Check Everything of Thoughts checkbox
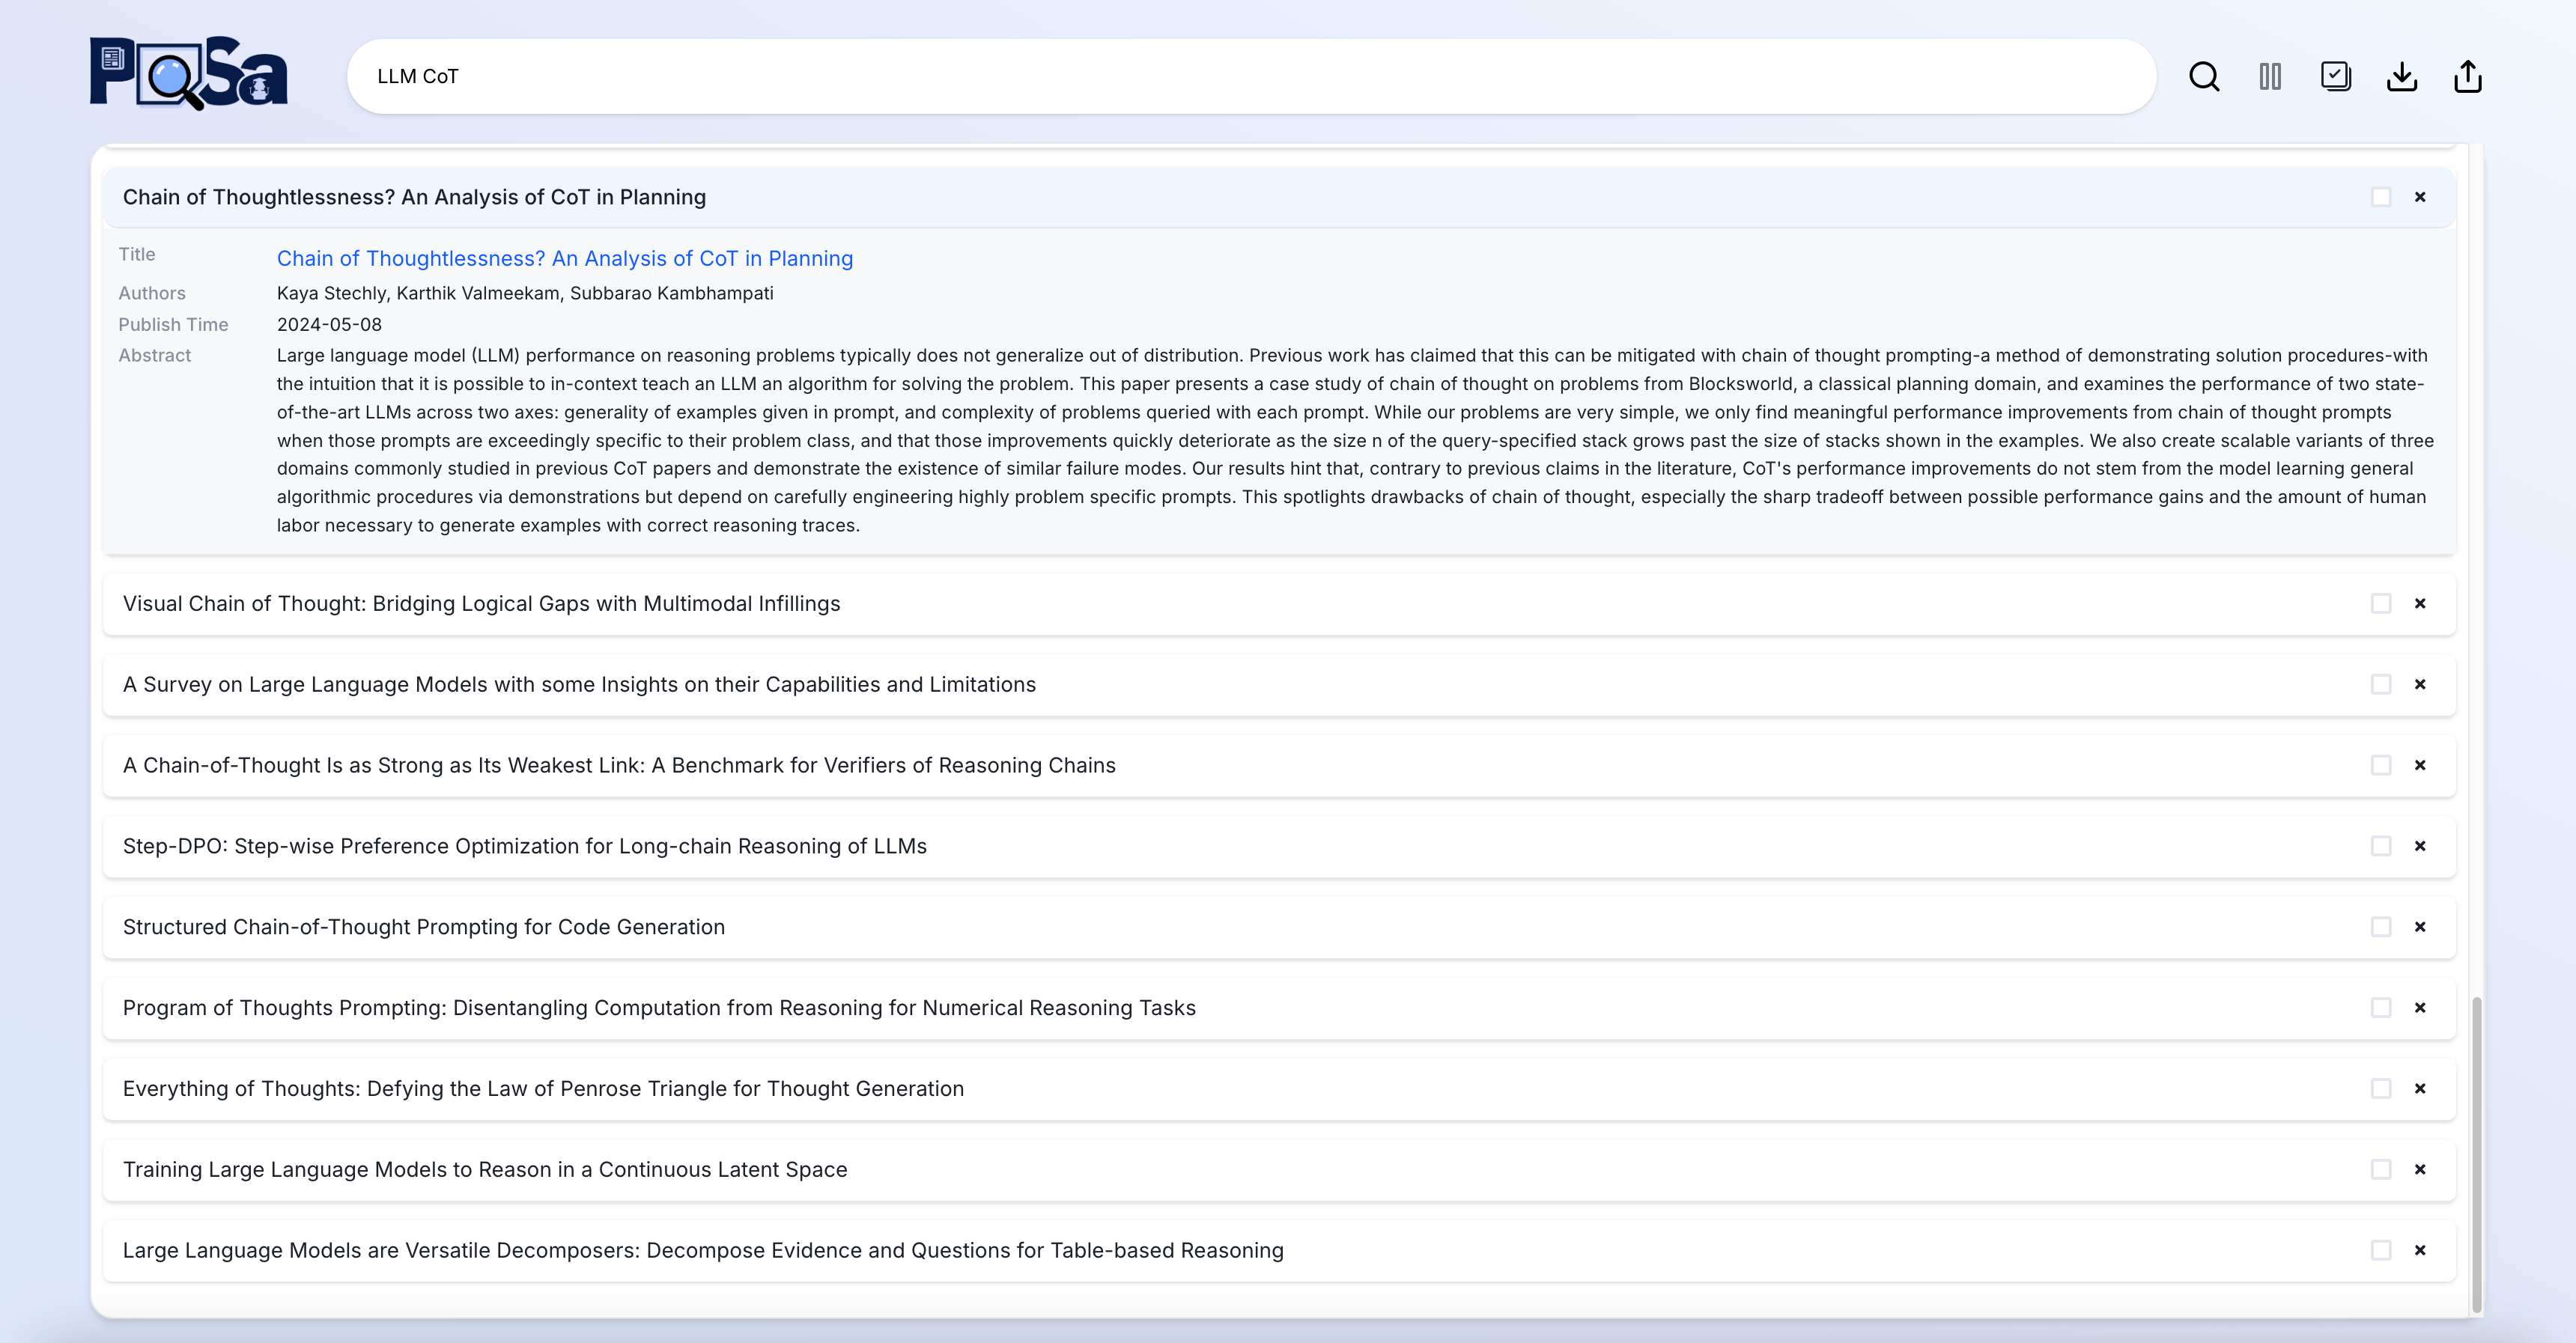 [x=2381, y=1088]
